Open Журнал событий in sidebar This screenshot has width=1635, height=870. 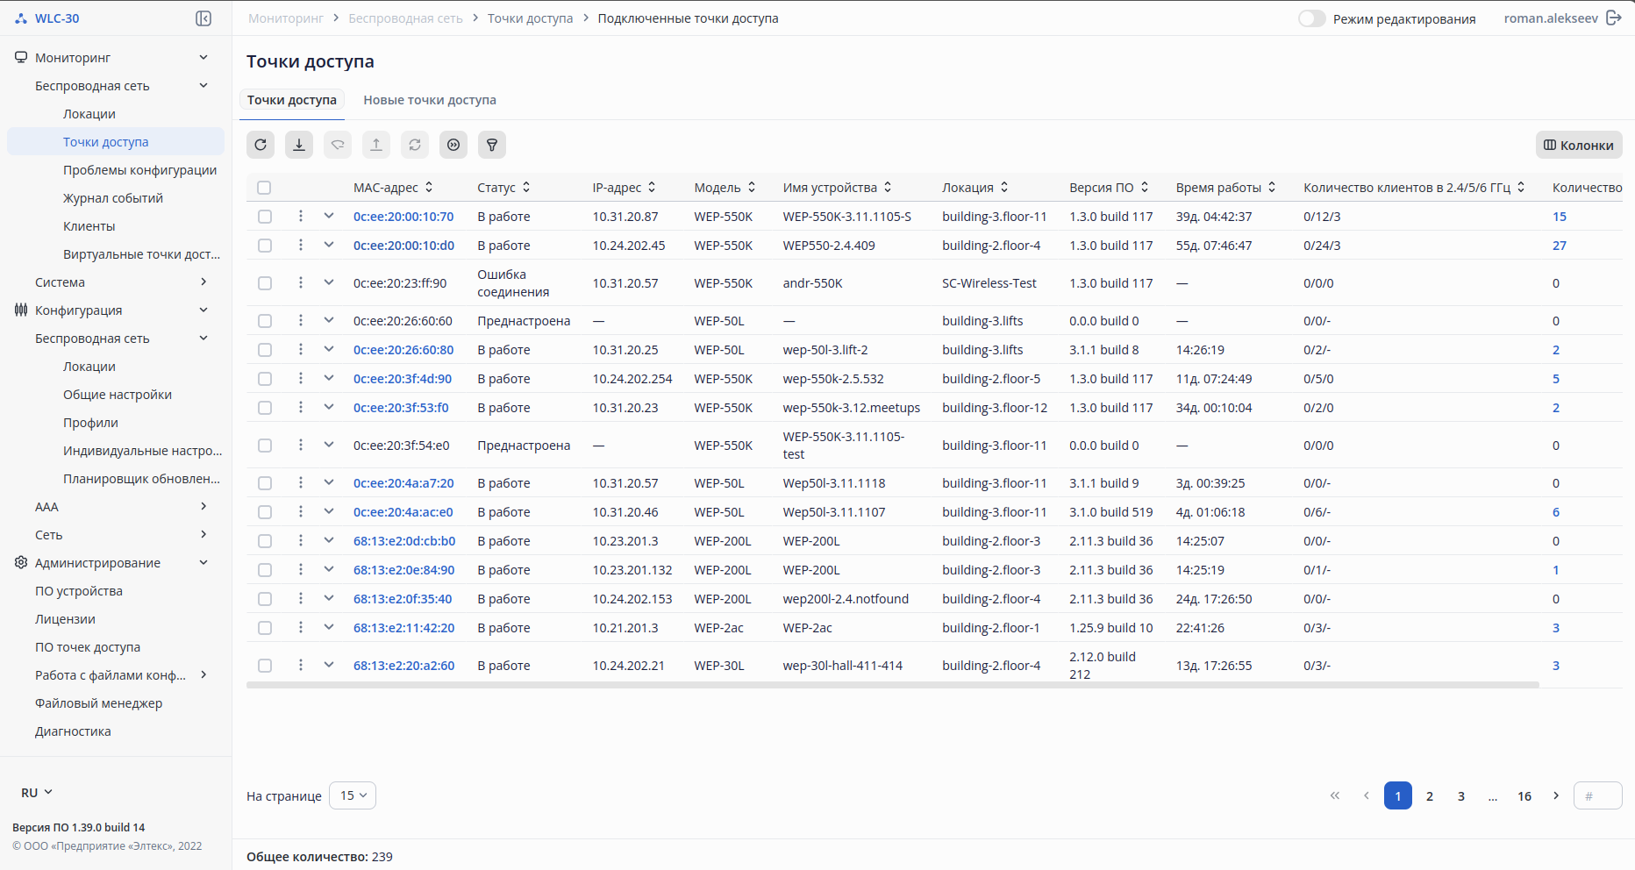coord(113,198)
